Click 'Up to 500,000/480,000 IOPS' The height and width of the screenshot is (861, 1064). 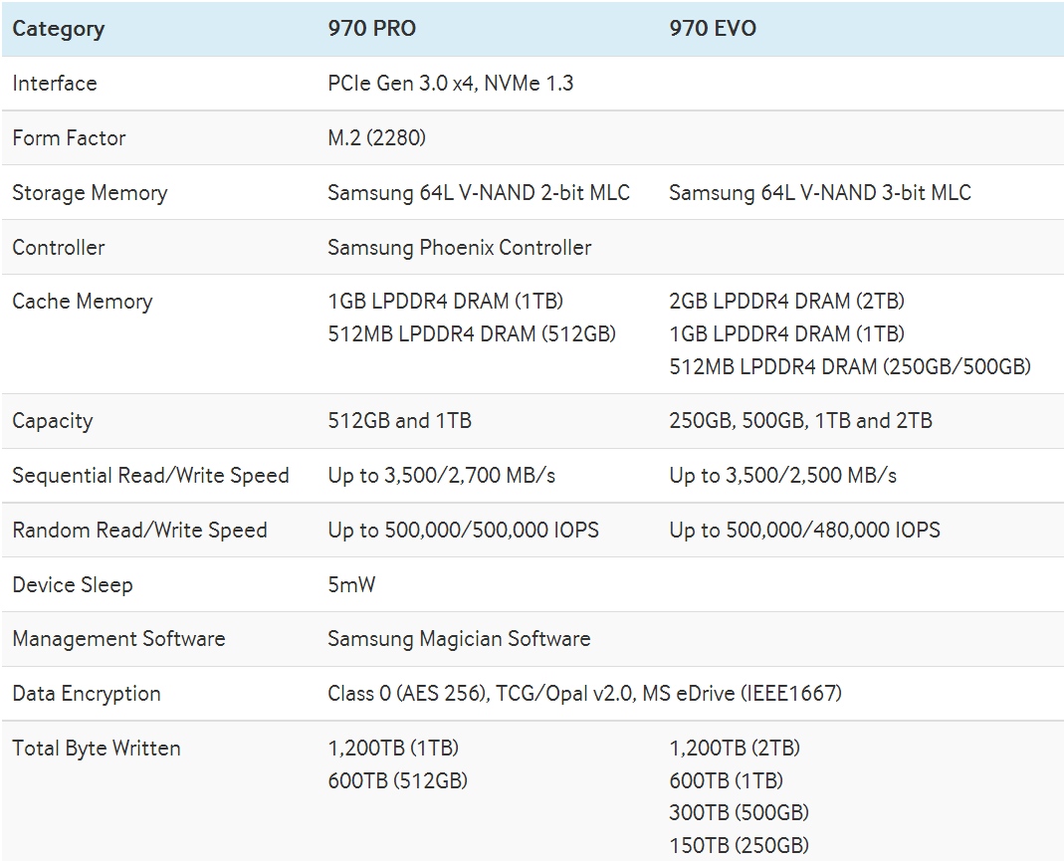pyautogui.click(x=805, y=530)
